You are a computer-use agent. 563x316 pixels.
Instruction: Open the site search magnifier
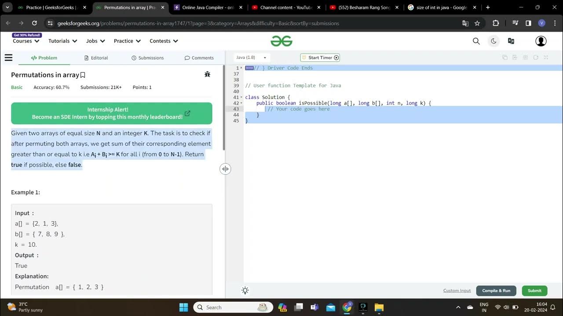(x=476, y=41)
